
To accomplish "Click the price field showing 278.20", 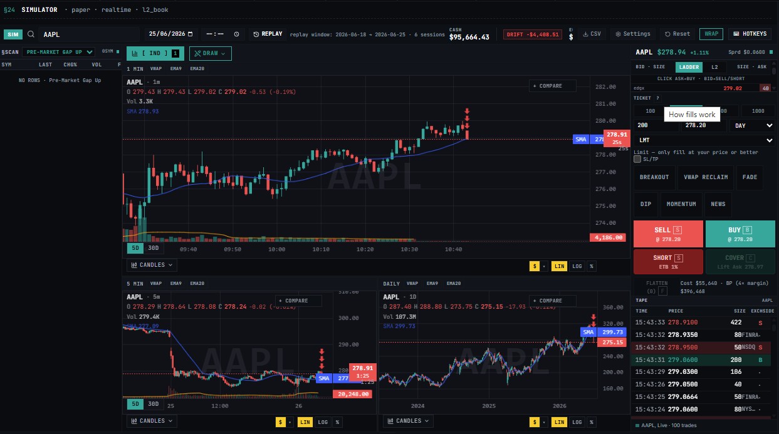I will (x=705, y=125).
